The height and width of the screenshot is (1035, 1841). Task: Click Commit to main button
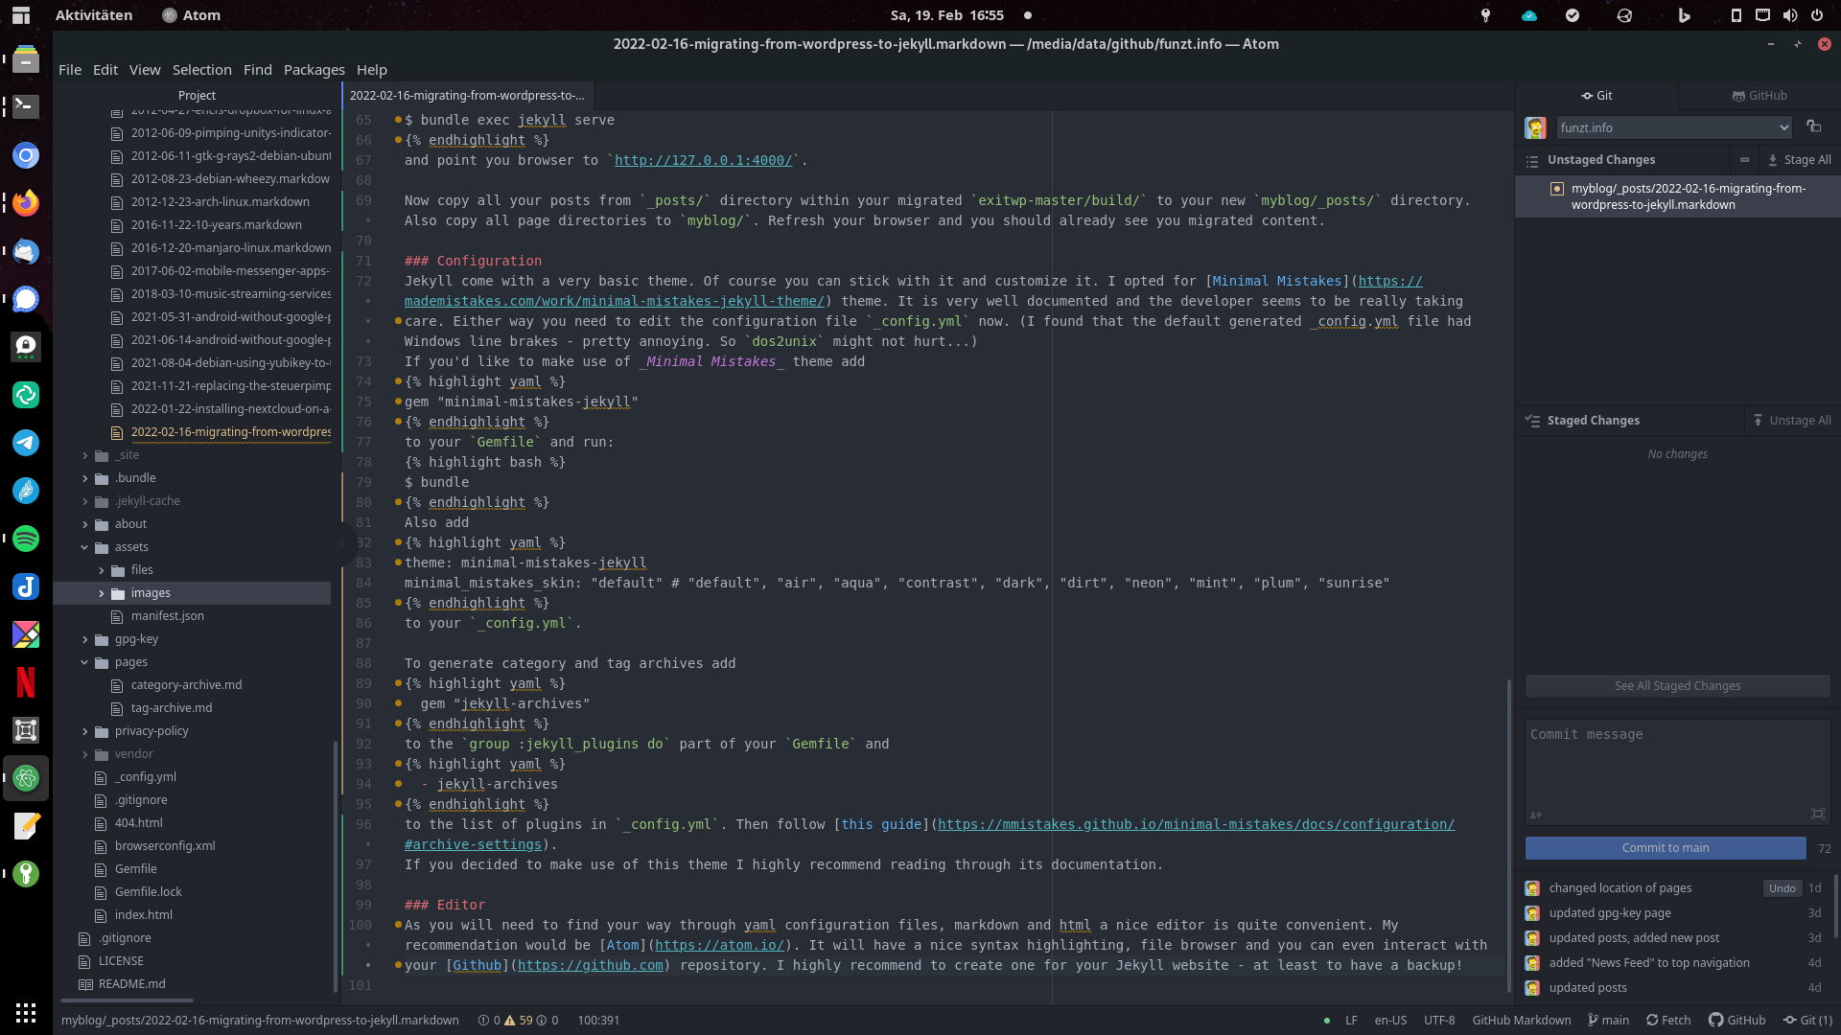(x=1665, y=848)
